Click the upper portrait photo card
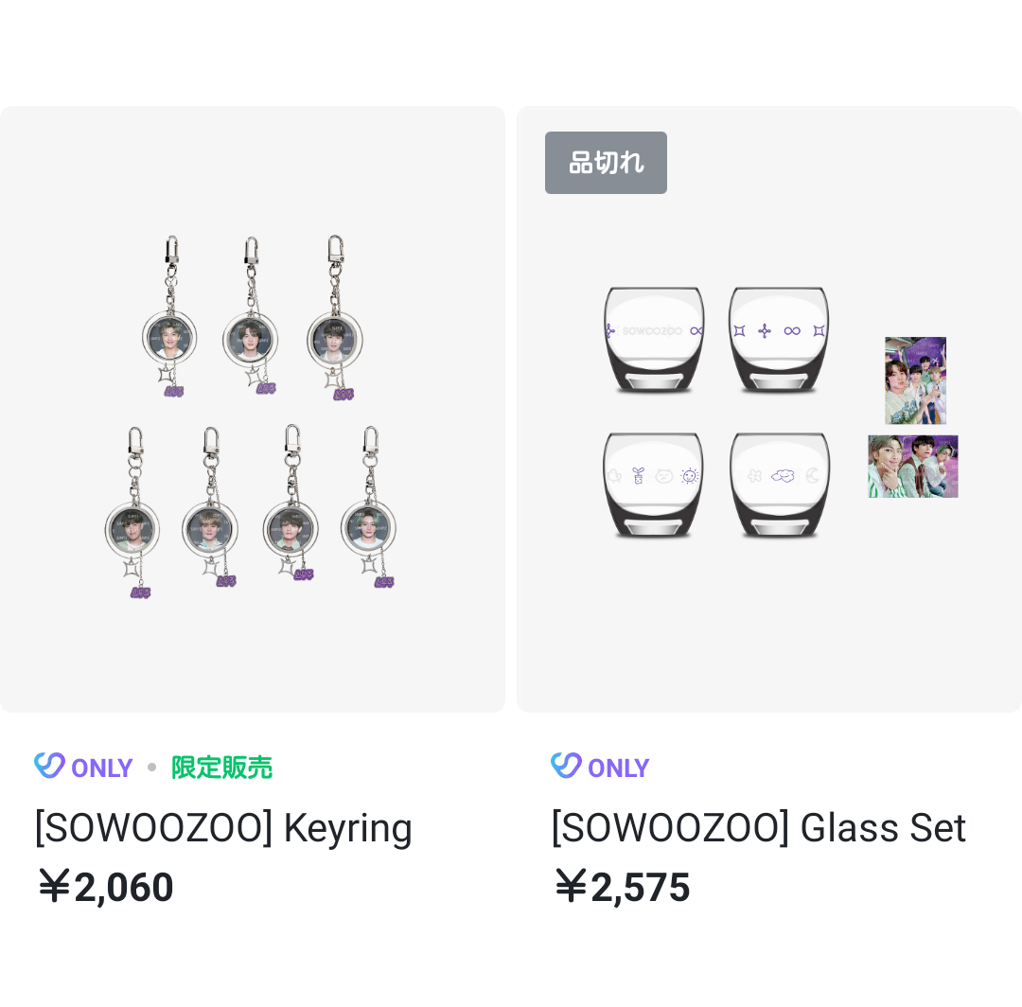The width and height of the screenshot is (1022, 1007). (915, 380)
